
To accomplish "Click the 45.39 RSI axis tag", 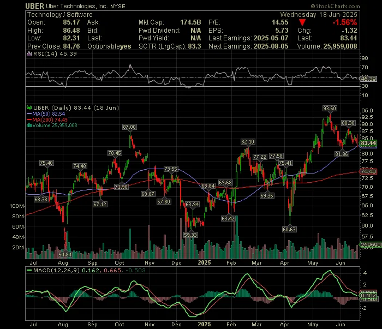I will point(368,79).
